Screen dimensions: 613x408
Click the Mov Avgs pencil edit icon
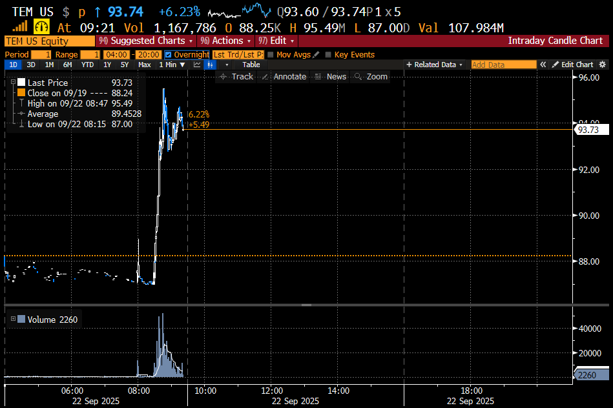click(x=316, y=55)
